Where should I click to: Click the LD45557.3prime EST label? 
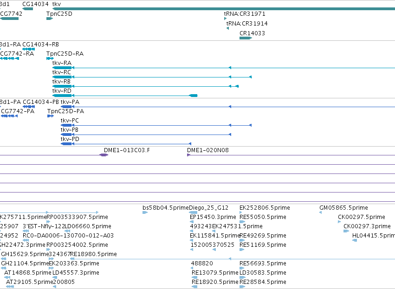[76, 273]
